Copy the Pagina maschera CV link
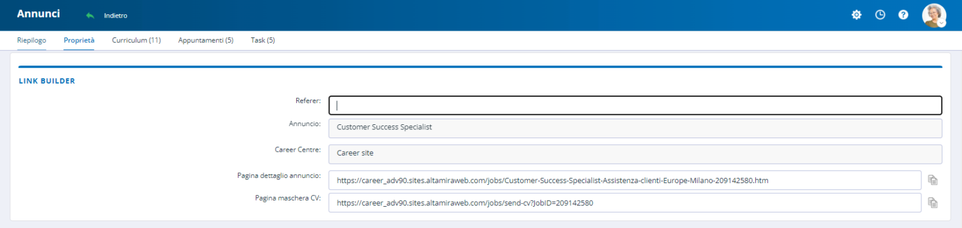The image size is (962, 228). (933, 202)
